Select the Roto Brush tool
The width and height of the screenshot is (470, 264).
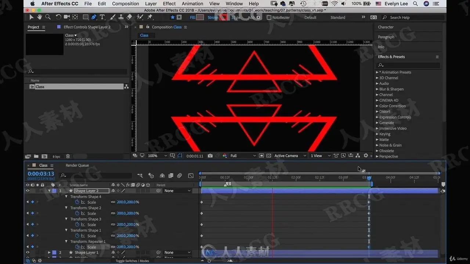[140, 17]
